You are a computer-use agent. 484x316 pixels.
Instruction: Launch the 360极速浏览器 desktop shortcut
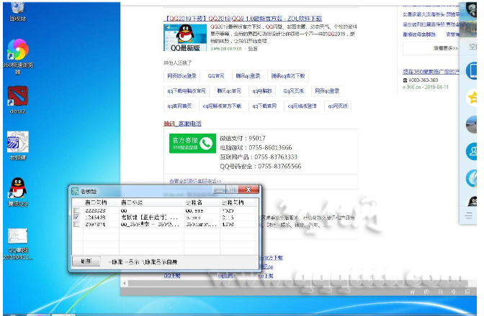(x=18, y=56)
